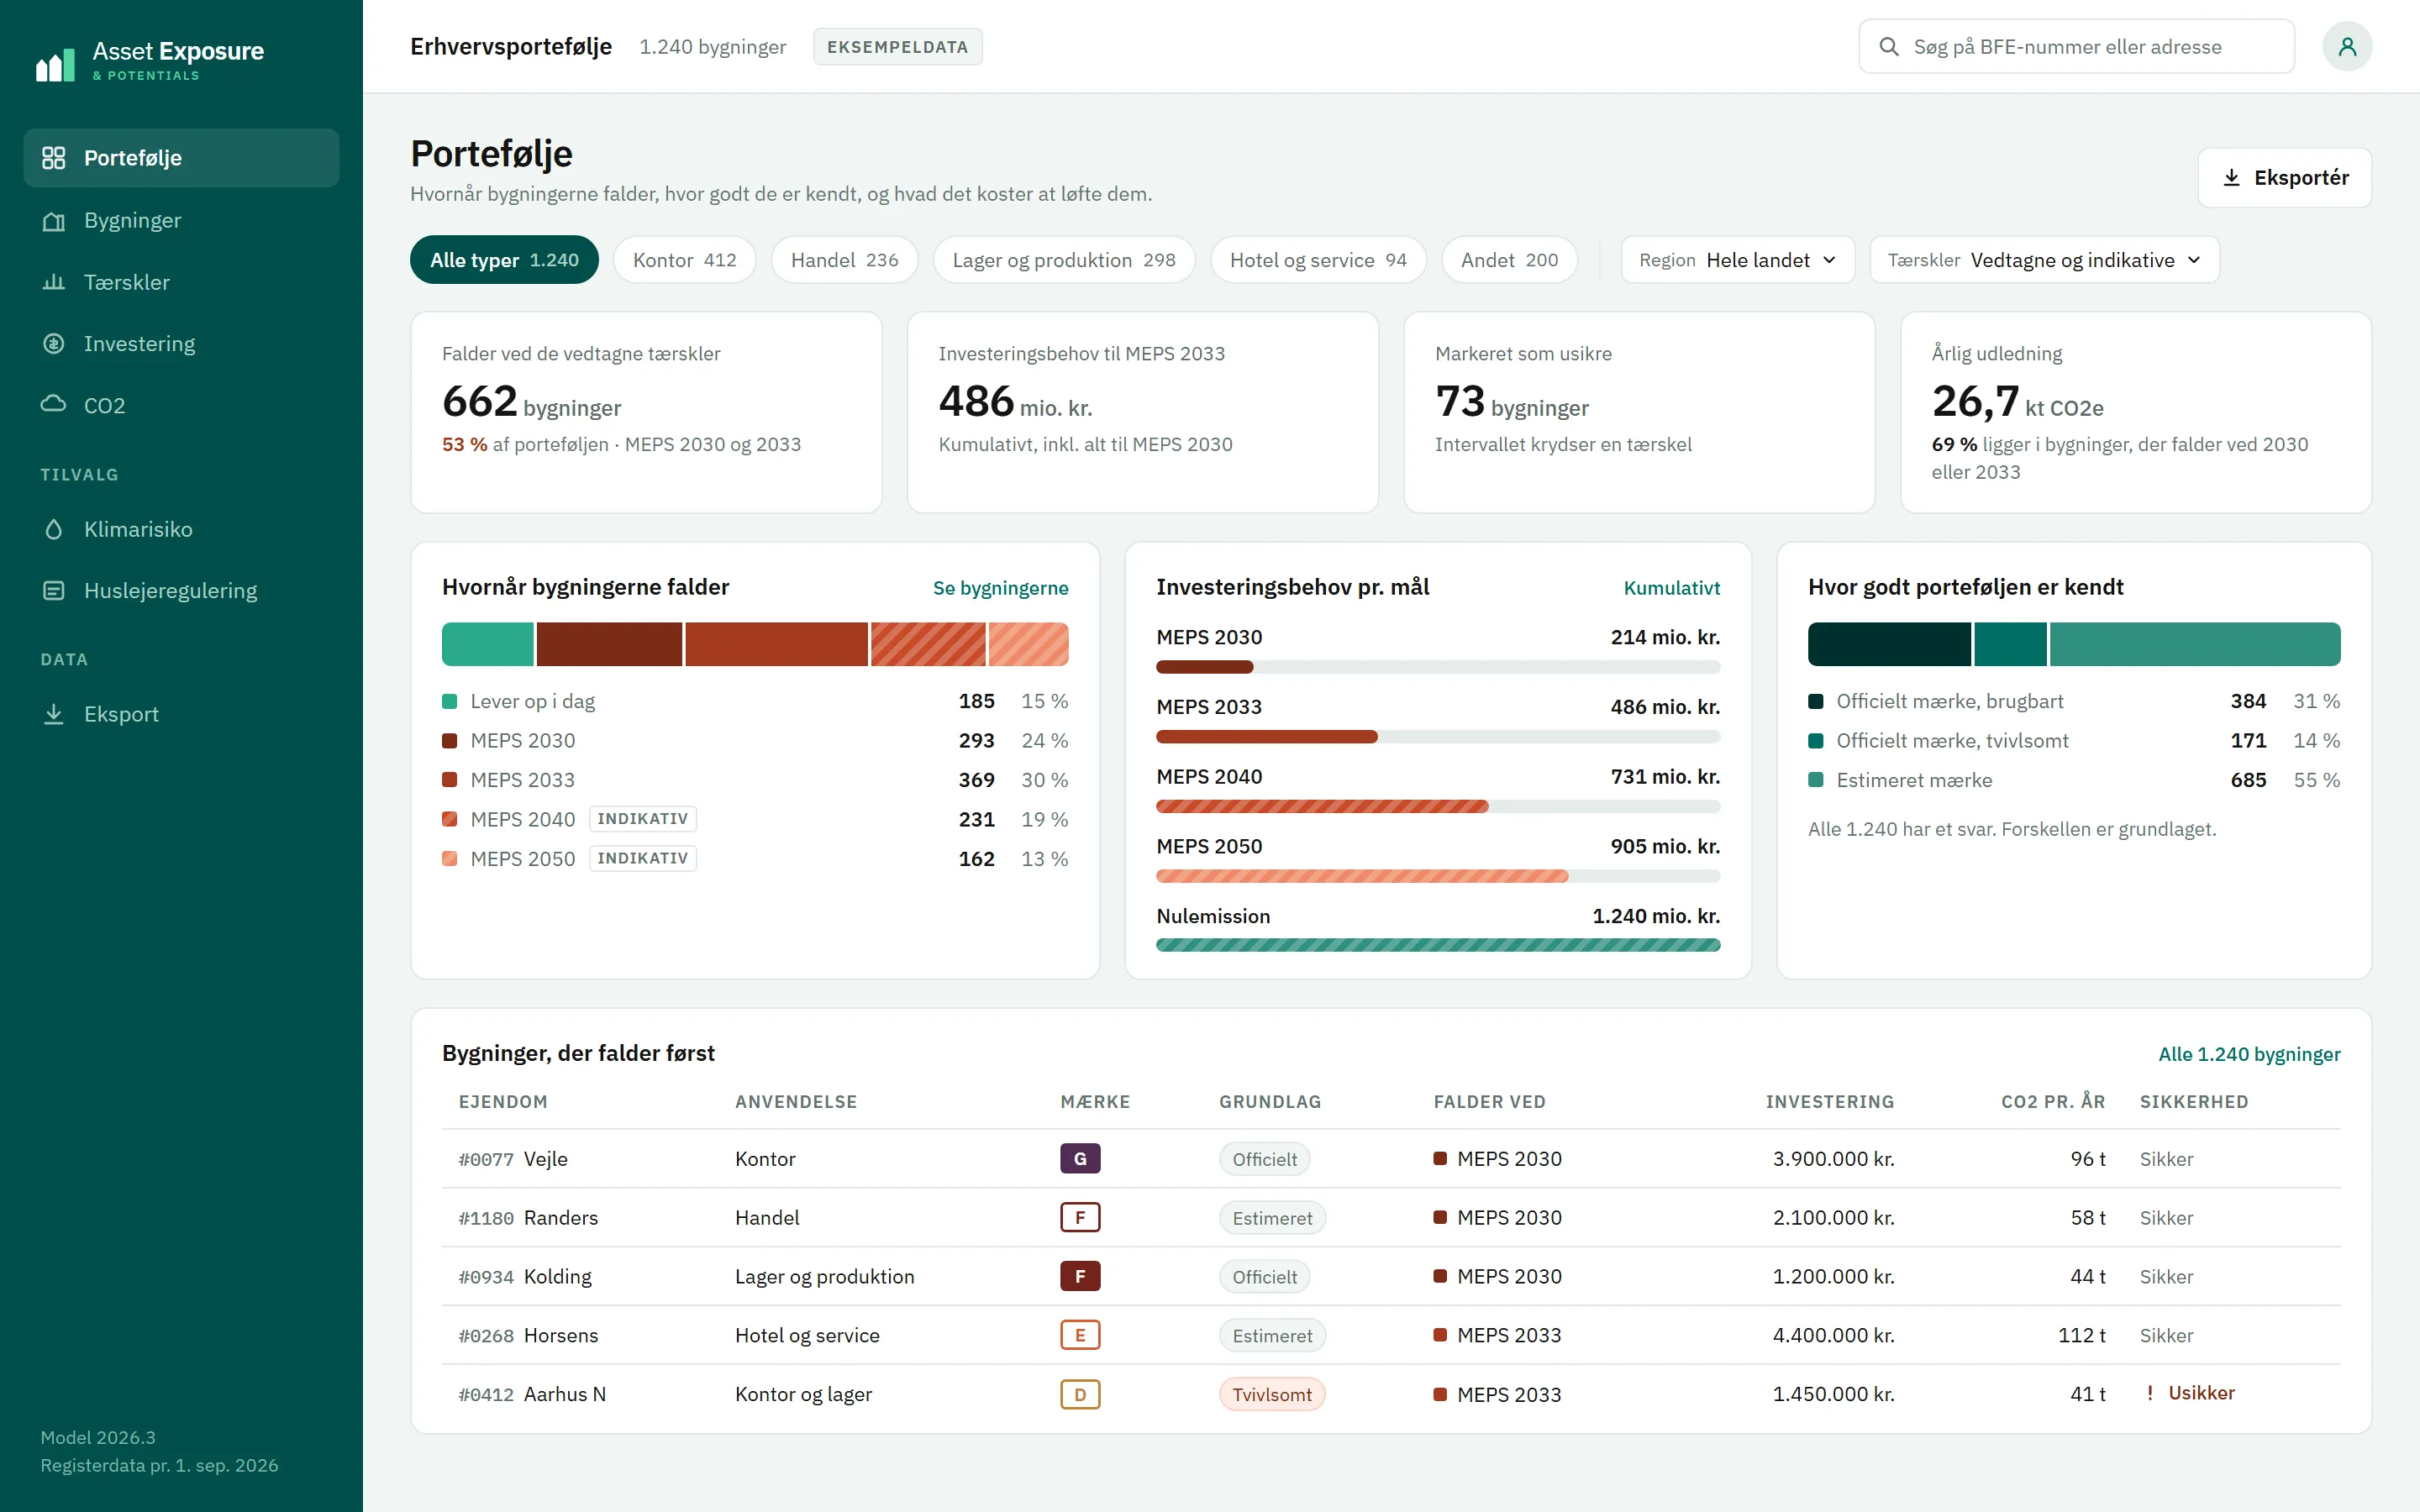Click the Lever op i dag legend swatch
The image size is (2420, 1512).
(450, 702)
